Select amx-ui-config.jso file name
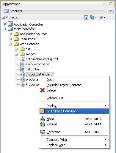Screen dimensions: 116x153 38,64
